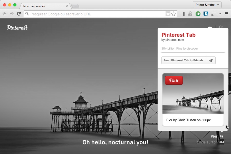This screenshot has width=231, height=154.
Task: Click the Pinterest logo
Action: (x=17, y=27)
